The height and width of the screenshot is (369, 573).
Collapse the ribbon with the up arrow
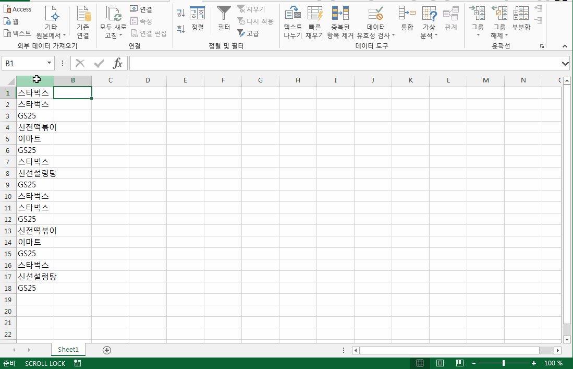click(565, 46)
